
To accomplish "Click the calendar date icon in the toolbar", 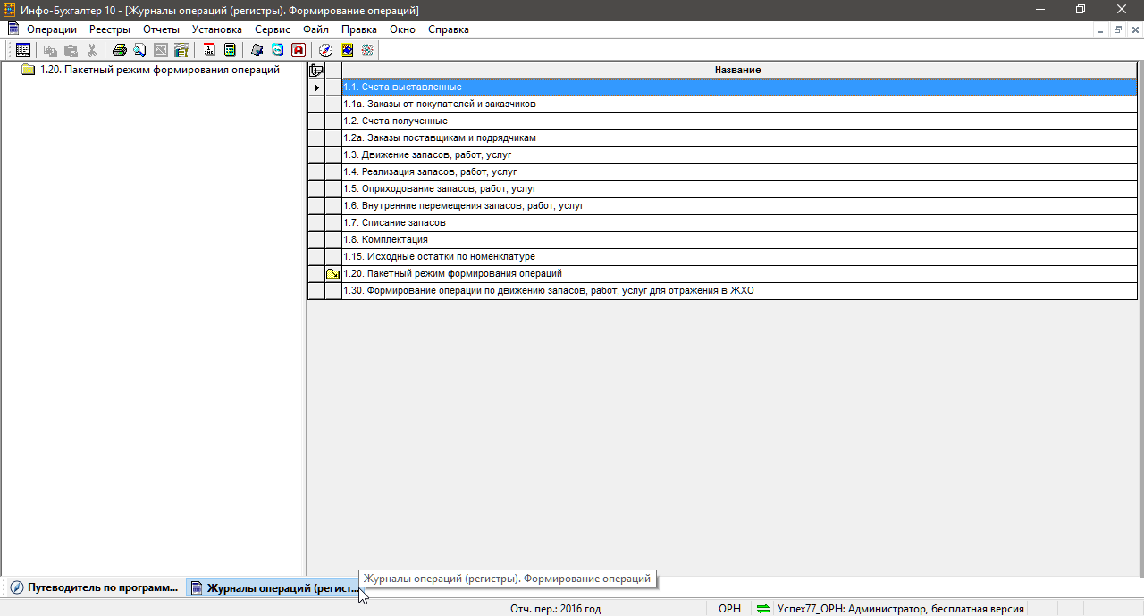I will (x=209, y=51).
